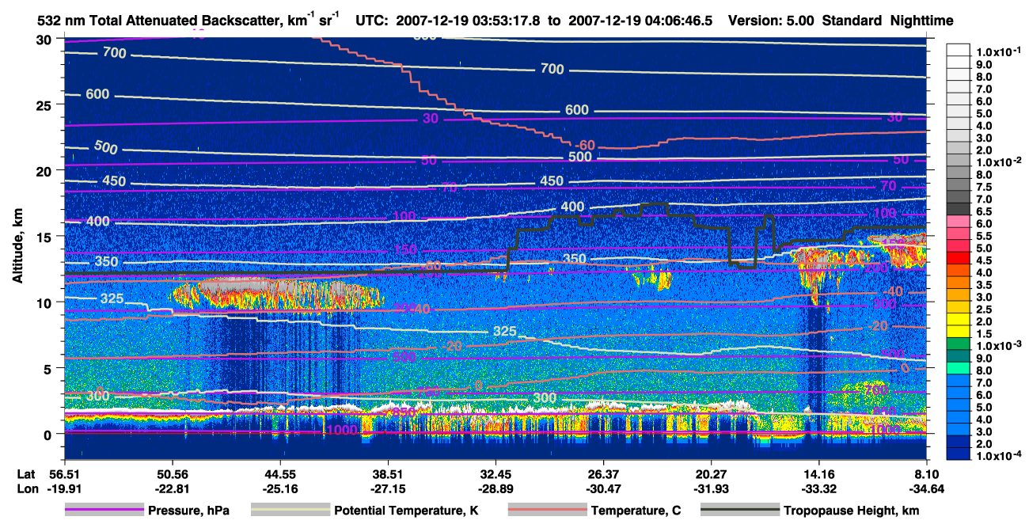Viewport: 1029px width, 528px height.
Task: Click latitude value "38.51"
Action: click(388, 473)
